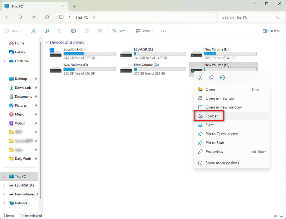Expand the This PC tree node
The height and width of the screenshot is (219, 286).
tap(4, 176)
